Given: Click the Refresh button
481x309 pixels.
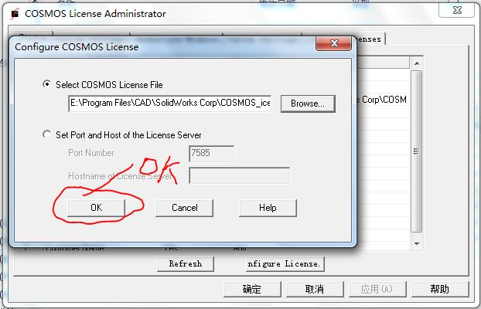Looking at the screenshot, I should [x=186, y=263].
